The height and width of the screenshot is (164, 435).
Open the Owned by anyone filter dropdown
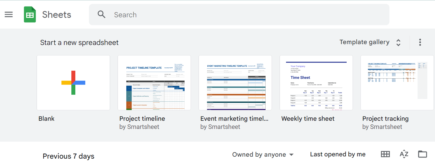pos(263,154)
